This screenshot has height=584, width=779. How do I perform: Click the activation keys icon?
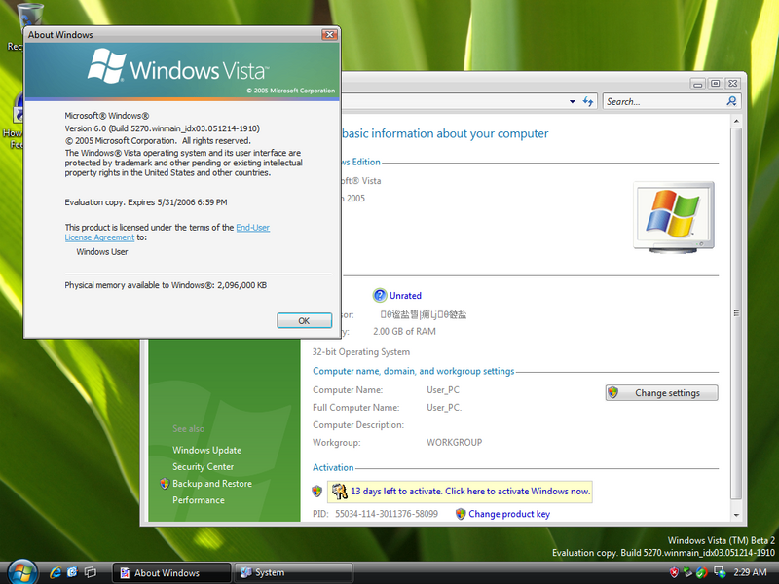click(x=339, y=492)
